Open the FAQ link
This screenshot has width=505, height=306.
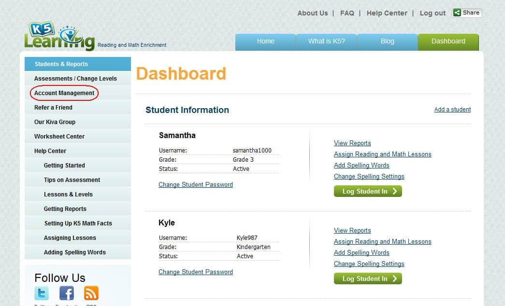pos(347,13)
